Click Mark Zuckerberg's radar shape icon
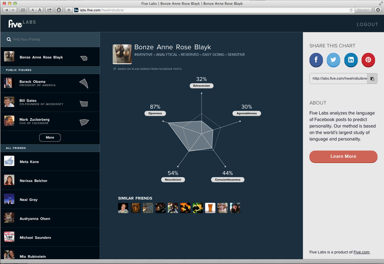The height and width of the screenshot is (264, 384). pos(84,122)
